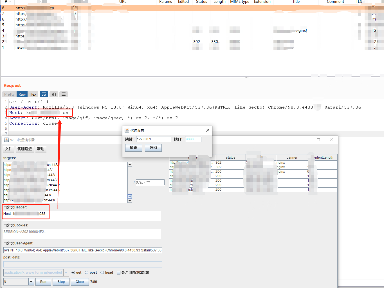Click 确定 to confirm proxy settings
Screen dimensions: 384x288
pyautogui.click(x=133, y=147)
